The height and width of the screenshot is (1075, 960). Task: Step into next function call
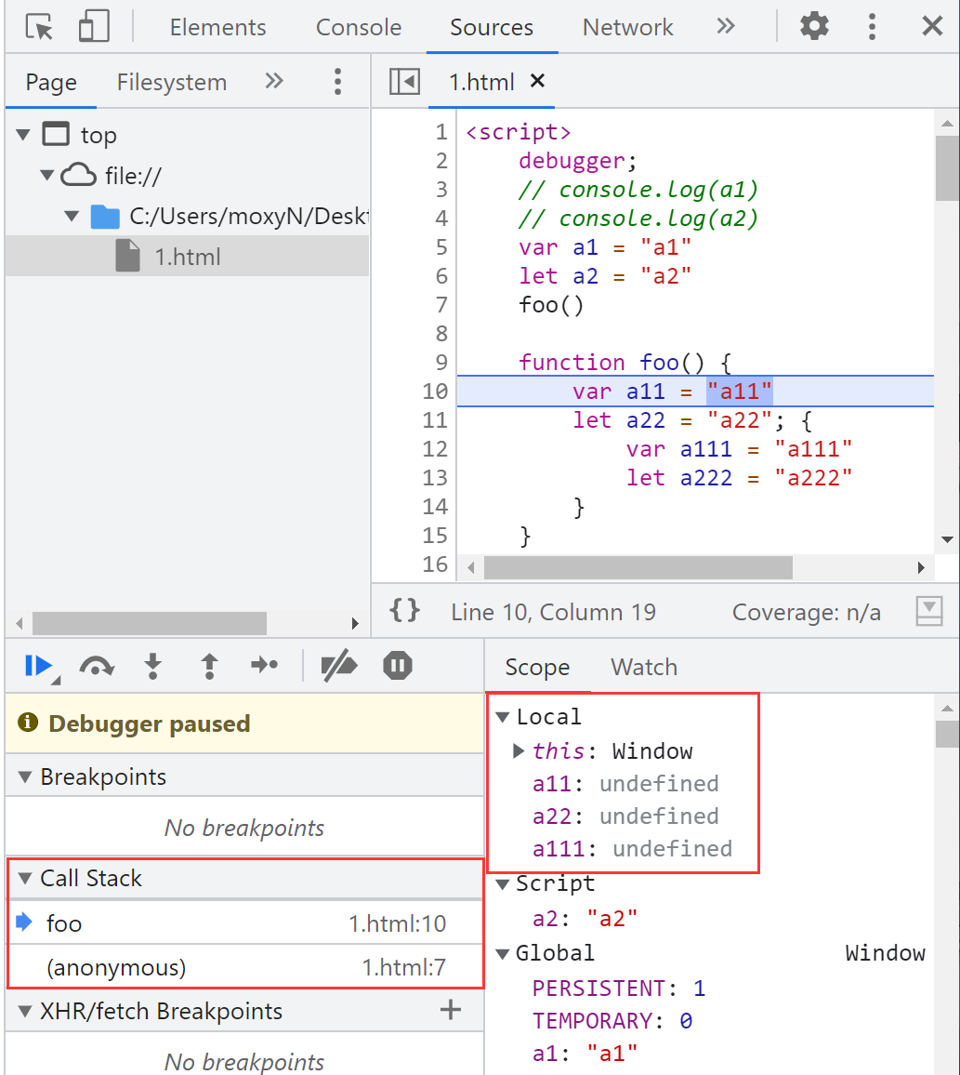point(153,665)
